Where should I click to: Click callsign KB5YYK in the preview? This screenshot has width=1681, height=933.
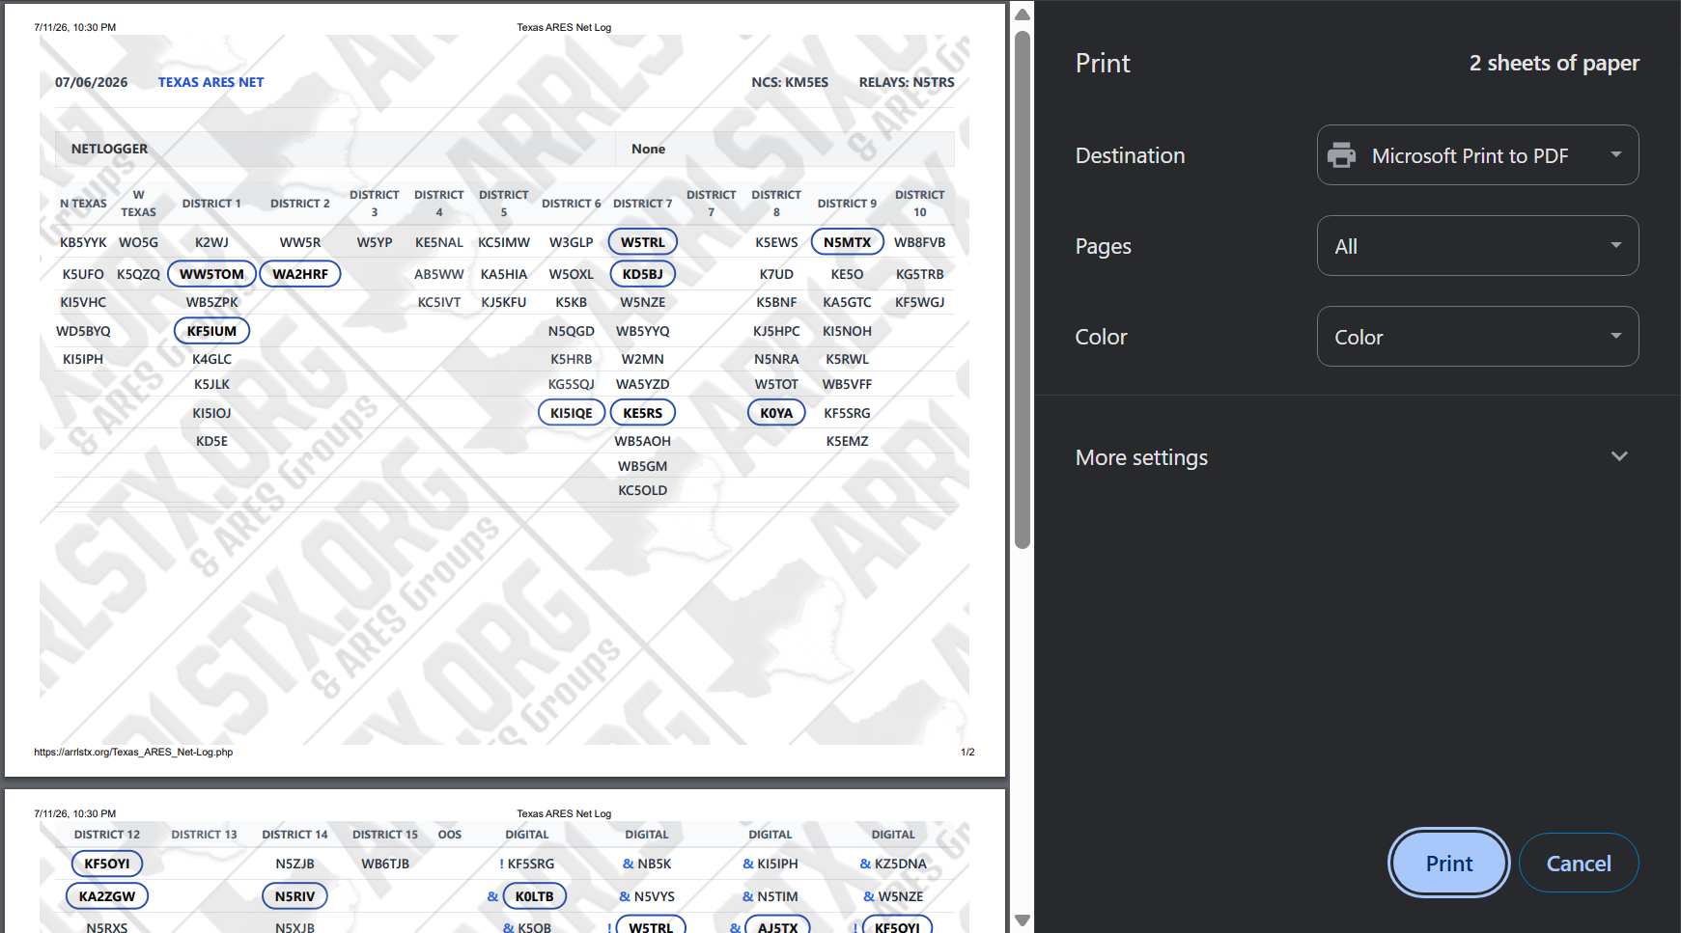(83, 242)
